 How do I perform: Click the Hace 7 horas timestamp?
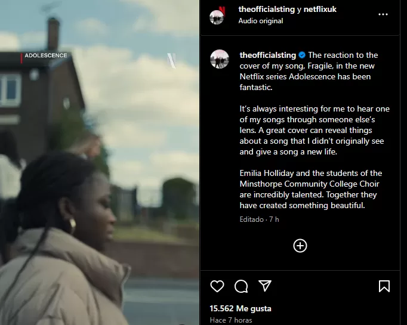(x=231, y=320)
